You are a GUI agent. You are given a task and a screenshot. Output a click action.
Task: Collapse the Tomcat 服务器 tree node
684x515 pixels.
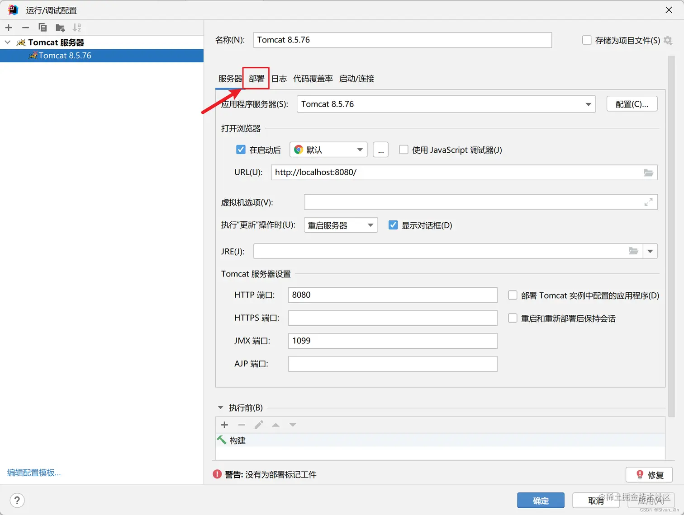point(8,42)
